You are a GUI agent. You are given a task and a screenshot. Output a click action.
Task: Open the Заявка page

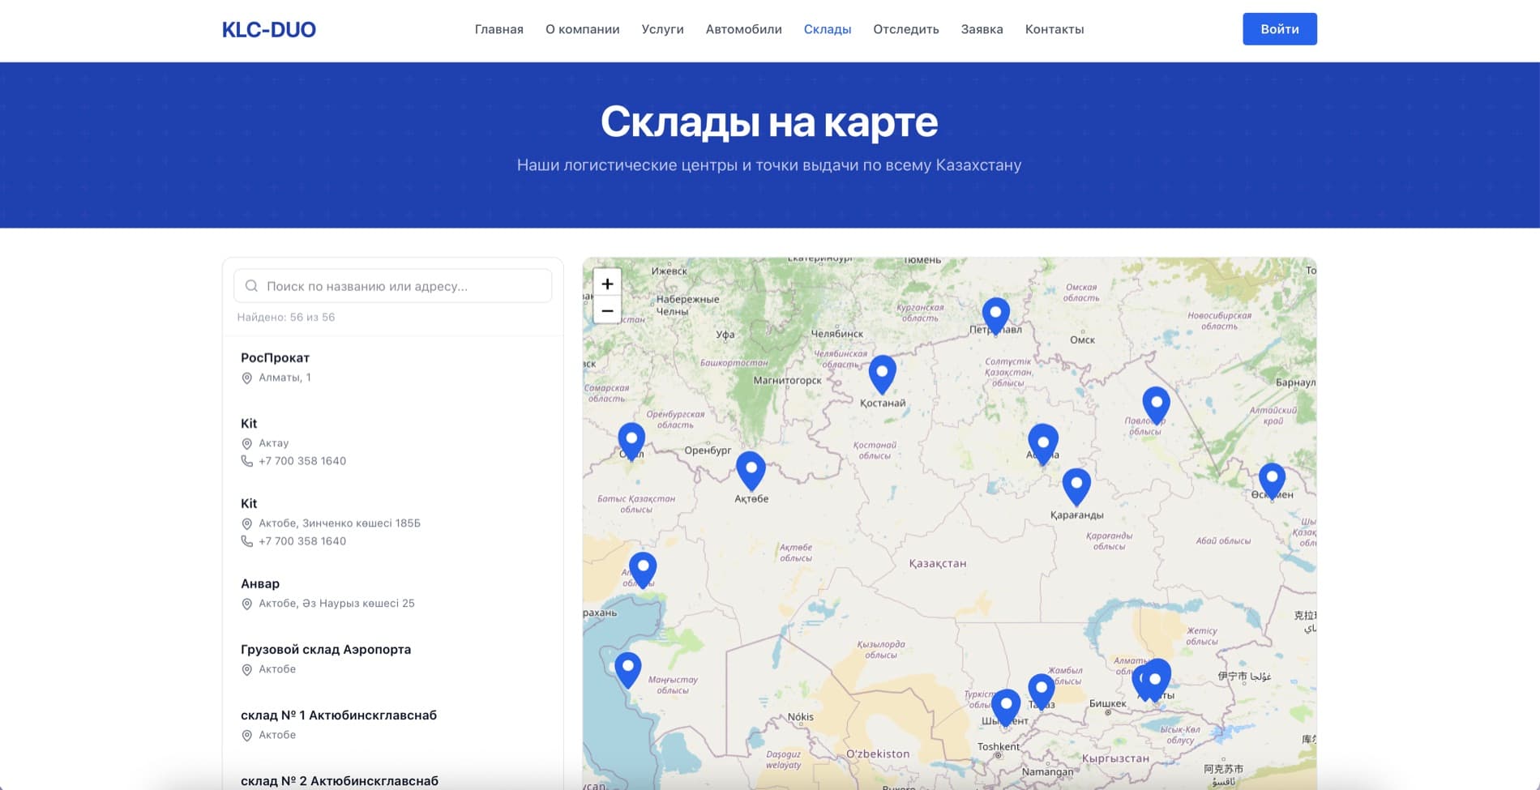(x=982, y=29)
